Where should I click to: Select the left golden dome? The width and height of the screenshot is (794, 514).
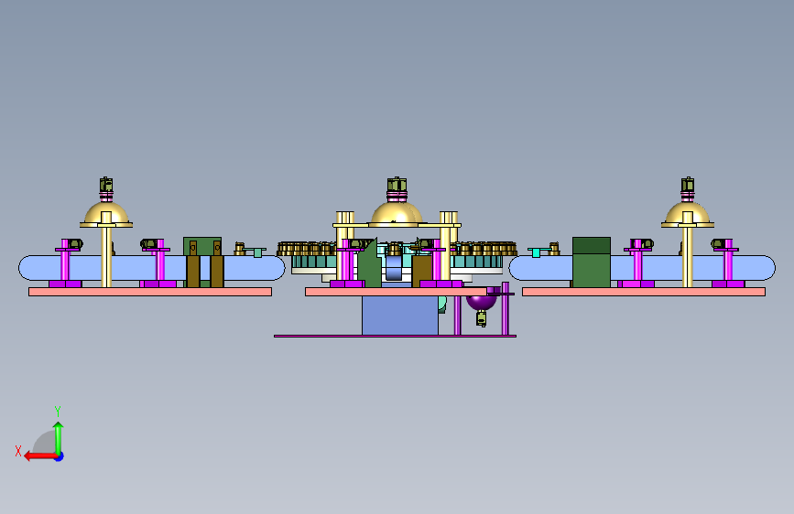[x=106, y=212]
